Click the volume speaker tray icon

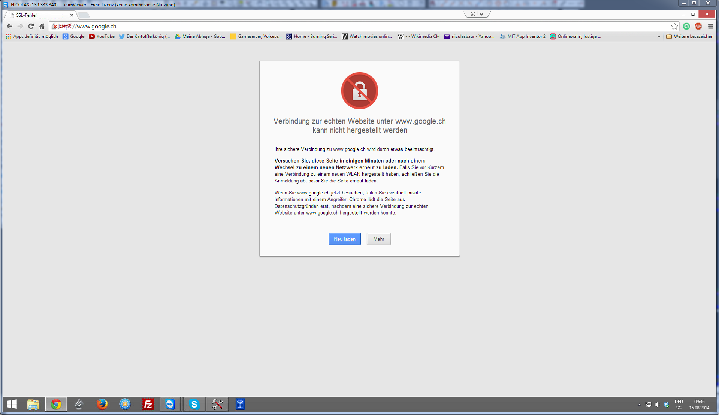coord(657,405)
